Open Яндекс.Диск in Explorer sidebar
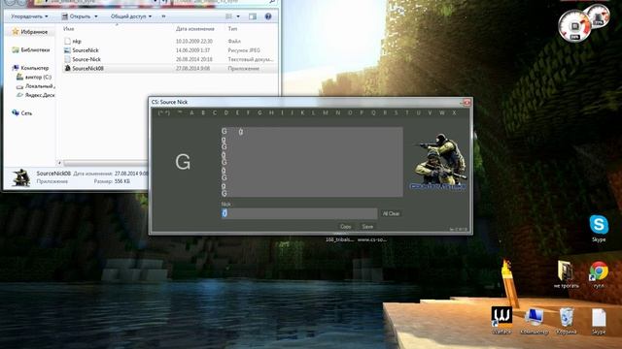The height and width of the screenshot is (349, 622). pyautogui.click(x=35, y=95)
